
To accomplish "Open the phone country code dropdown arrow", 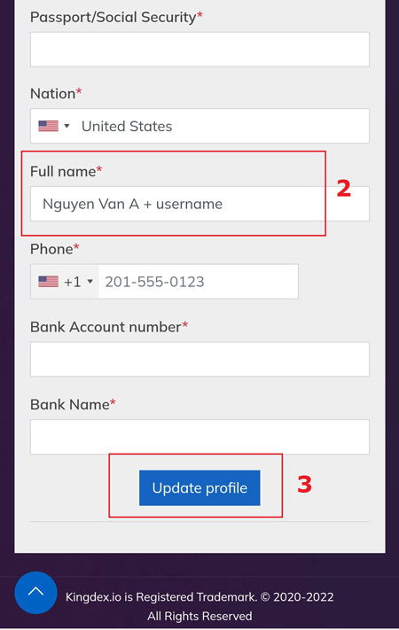I will 90,281.
